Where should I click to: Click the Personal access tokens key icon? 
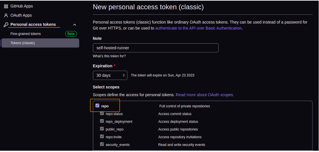(x=6, y=25)
